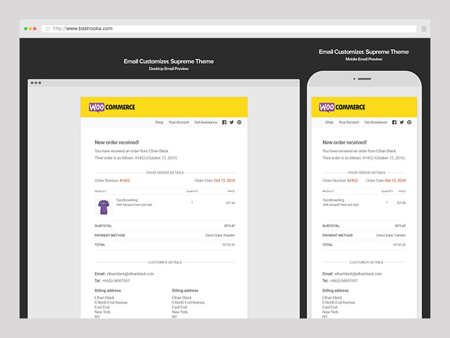Open Your Account link in mobile preview

[x=349, y=122]
